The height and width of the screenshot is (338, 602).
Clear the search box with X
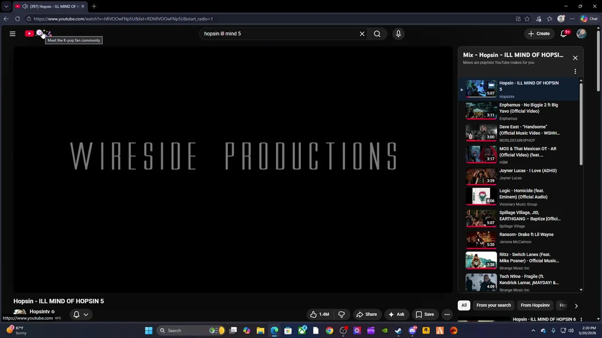pos(362,34)
